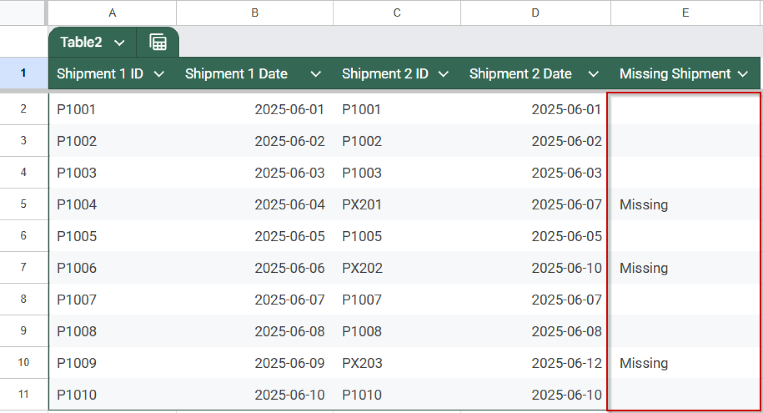This screenshot has height=413, width=763.
Task: Open the Table2 table options menu
Action: [119, 42]
